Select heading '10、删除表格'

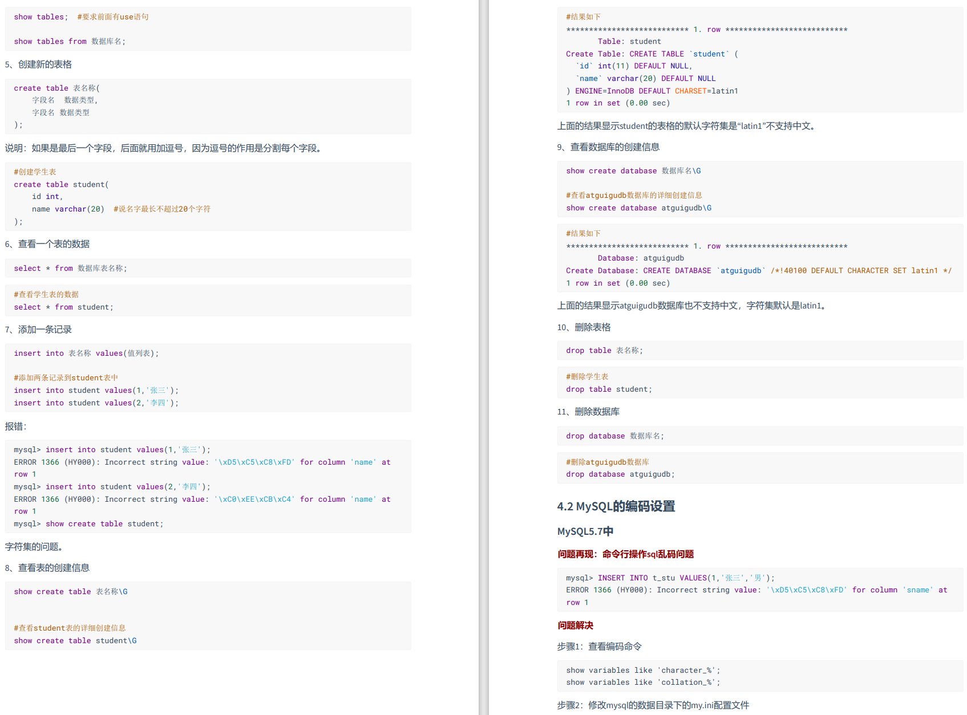coord(584,327)
